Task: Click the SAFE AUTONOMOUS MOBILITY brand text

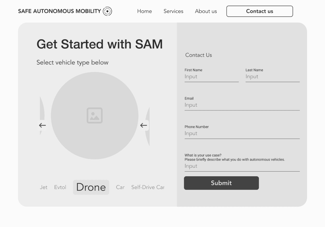Action: coord(59,11)
